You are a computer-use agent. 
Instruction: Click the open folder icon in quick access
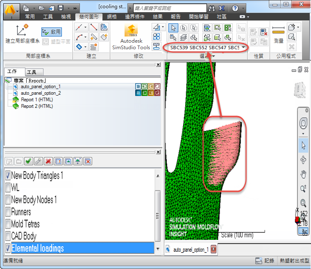(x=41, y=8)
